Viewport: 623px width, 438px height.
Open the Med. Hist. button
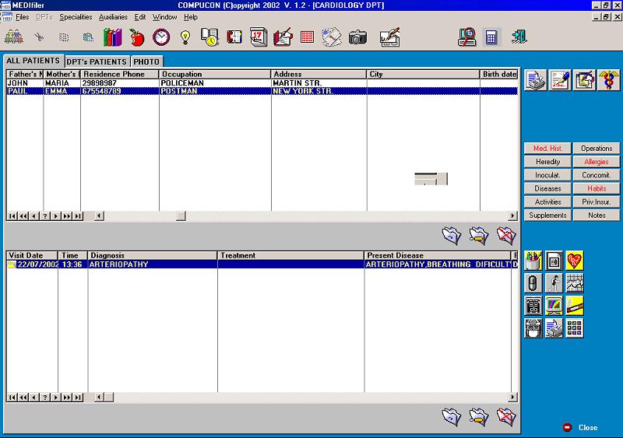pos(547,148)
